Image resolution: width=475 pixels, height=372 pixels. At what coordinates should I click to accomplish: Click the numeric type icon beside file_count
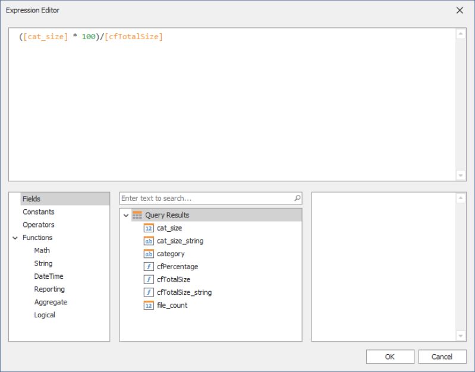tap(149, 305)
